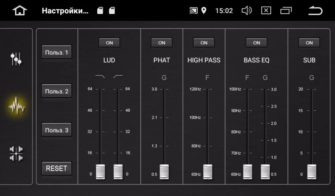This screenshot has width=335, height=196.
Task: Click the SUB gain slider handle
Action: tap(312, 172)
